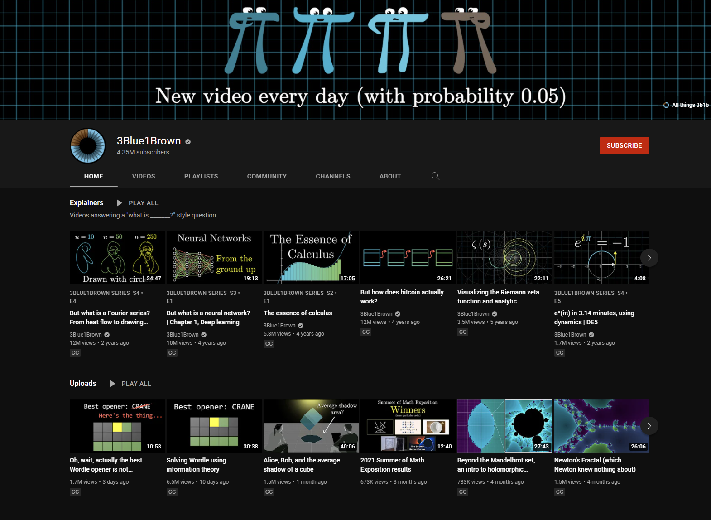Click title 'Oh, wait, actually the best Wordle opener'
Screen dimensions: 711x520
coord(106,465)
